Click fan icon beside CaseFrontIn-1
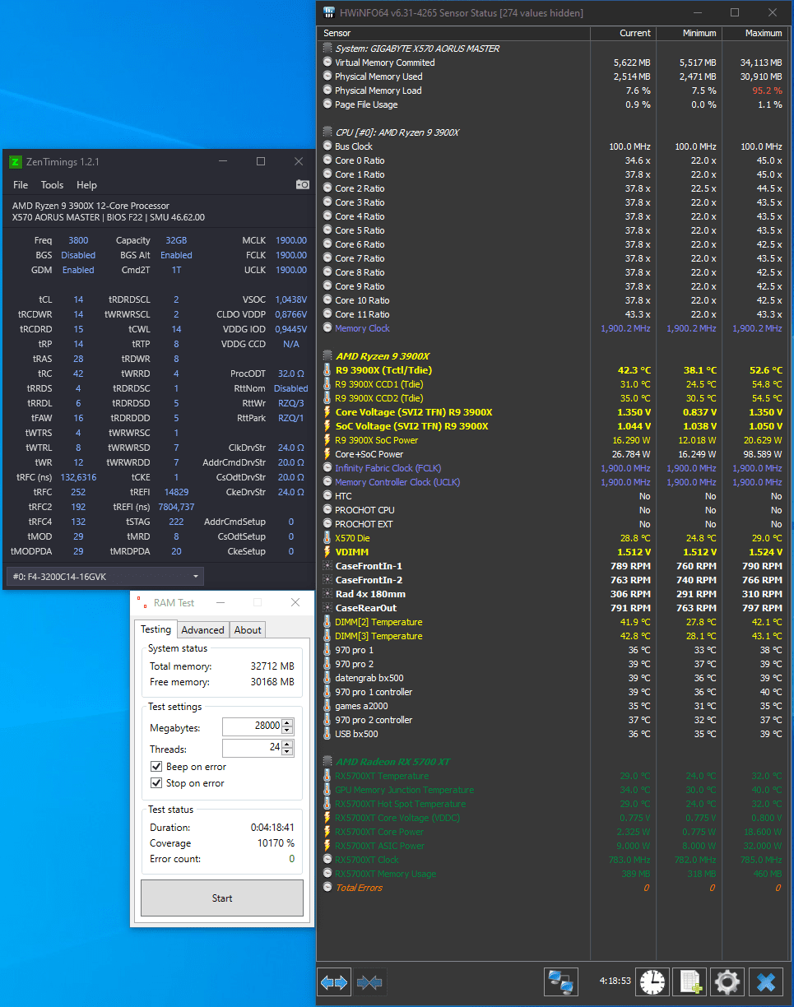The width and height of the screenshot is (794, 1007). (x=327, y=566)
